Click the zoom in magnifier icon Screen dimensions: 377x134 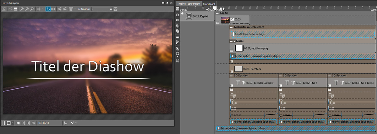[x=22, y=9]
